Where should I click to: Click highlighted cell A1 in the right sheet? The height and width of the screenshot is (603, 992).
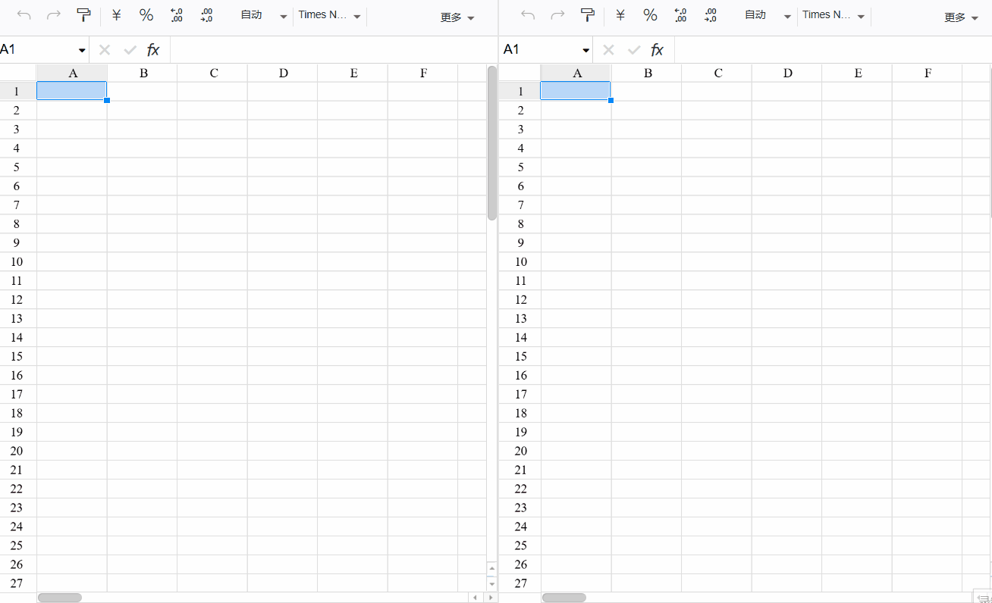(x=575, y=91)
